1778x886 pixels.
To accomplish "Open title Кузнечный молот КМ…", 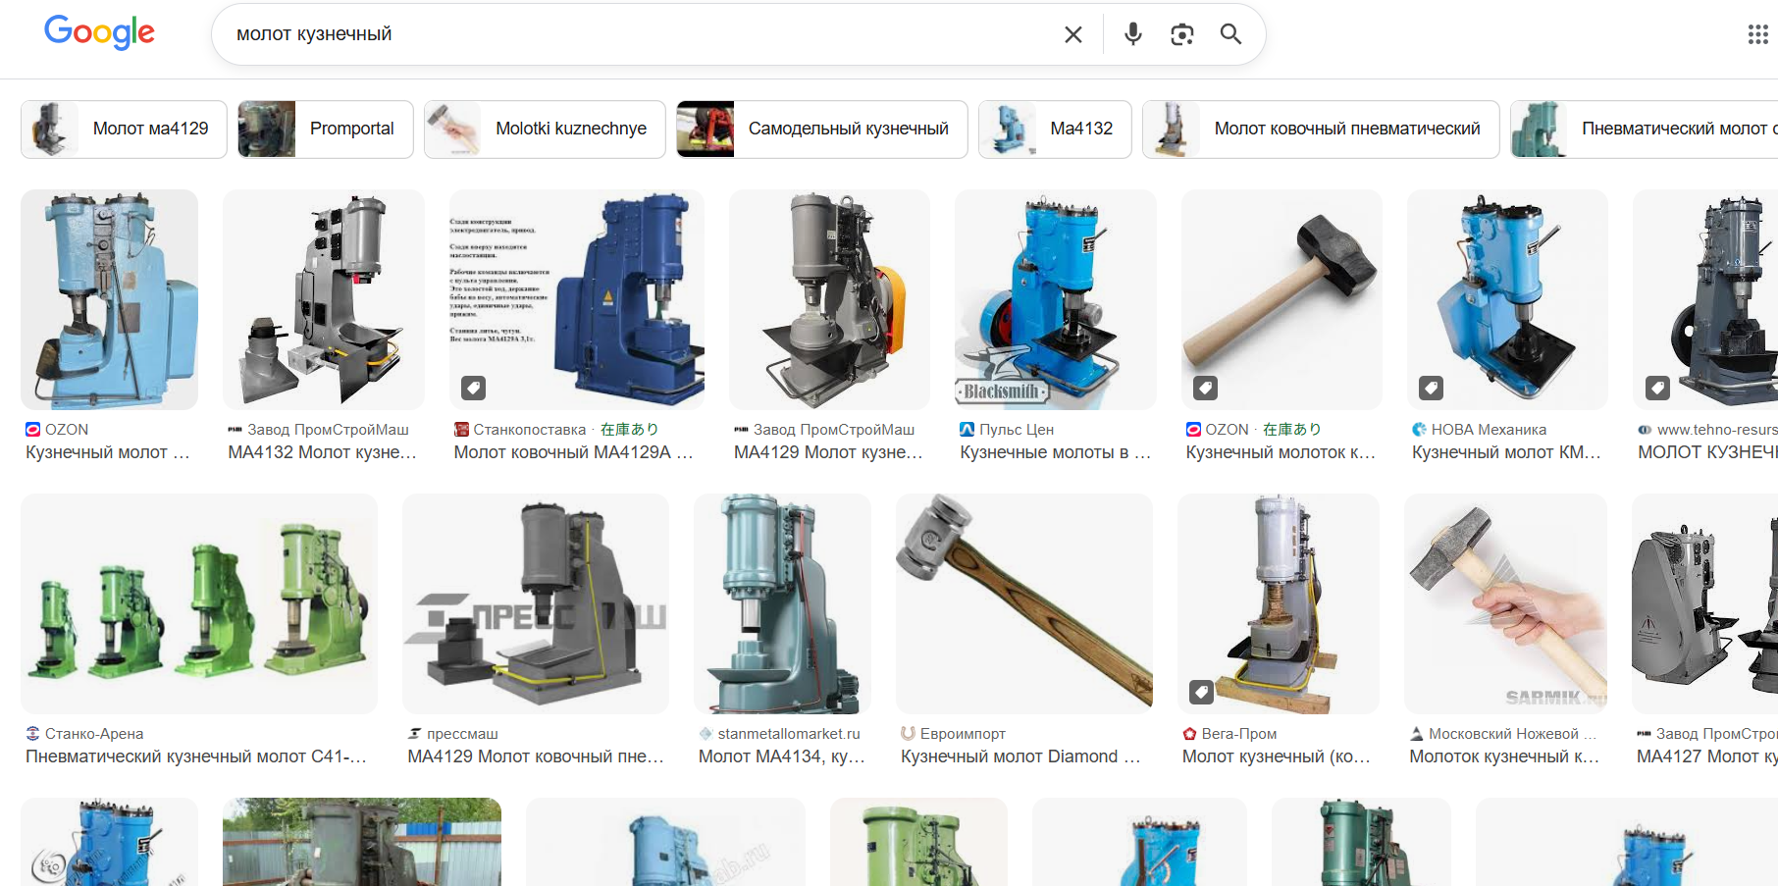I will click(1506, 452).
